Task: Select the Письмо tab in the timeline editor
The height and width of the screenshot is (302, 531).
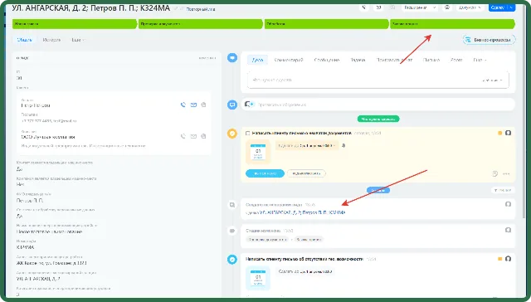Action: (431, 60)
